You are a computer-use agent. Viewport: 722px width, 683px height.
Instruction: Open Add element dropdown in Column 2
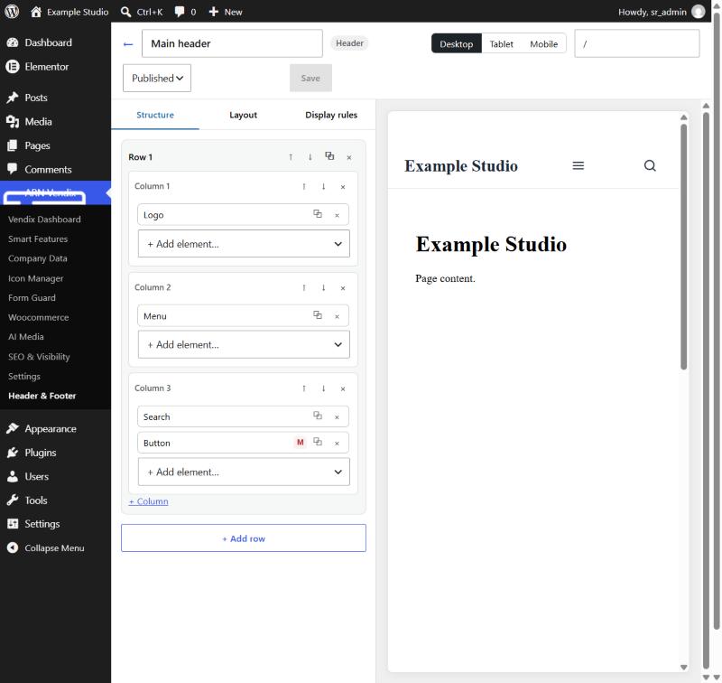[244, 345]
